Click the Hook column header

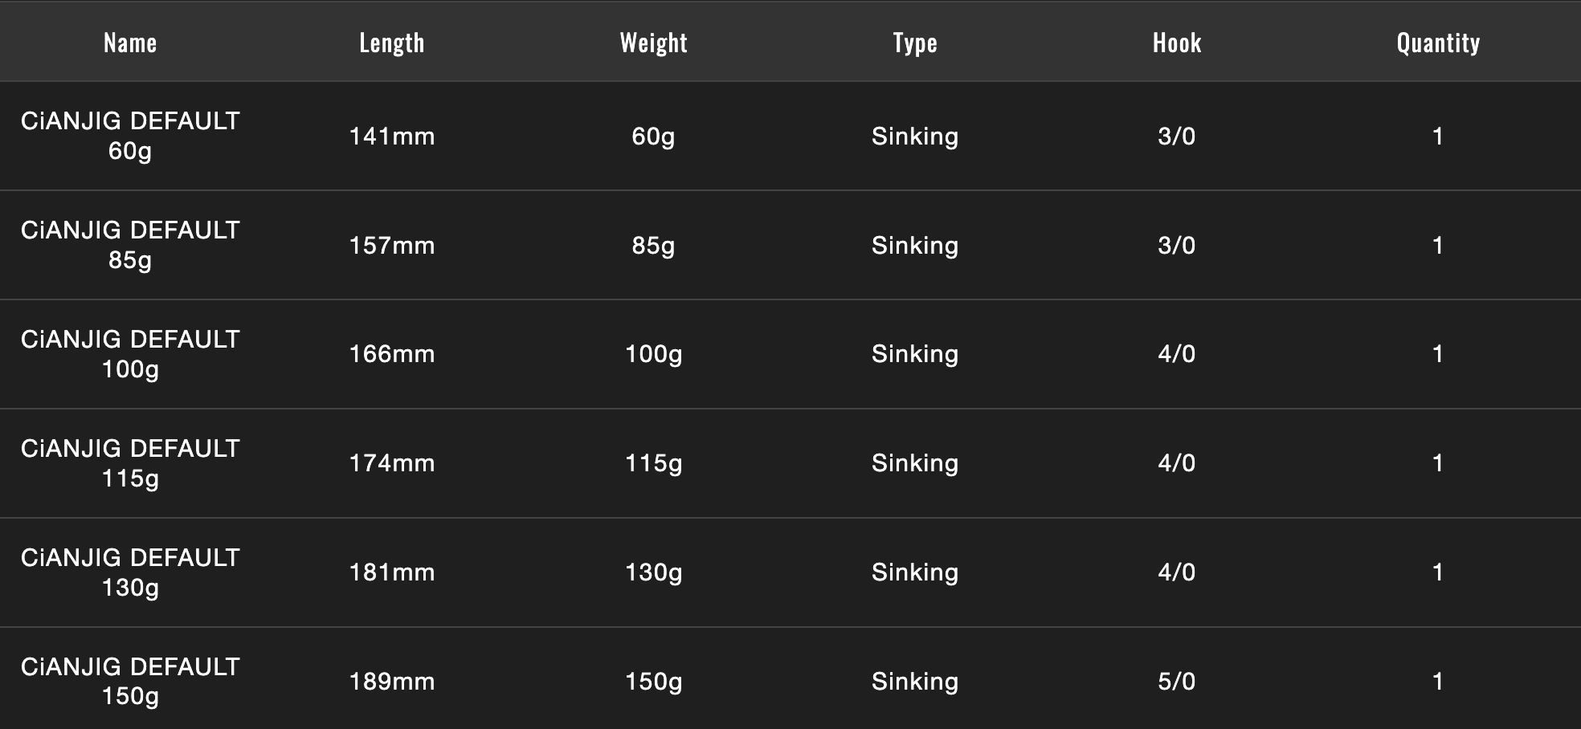pos(1177,43)
